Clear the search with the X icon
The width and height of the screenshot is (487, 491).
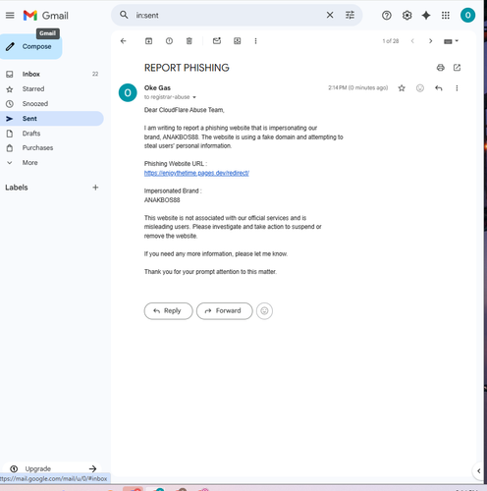[330, 15]
